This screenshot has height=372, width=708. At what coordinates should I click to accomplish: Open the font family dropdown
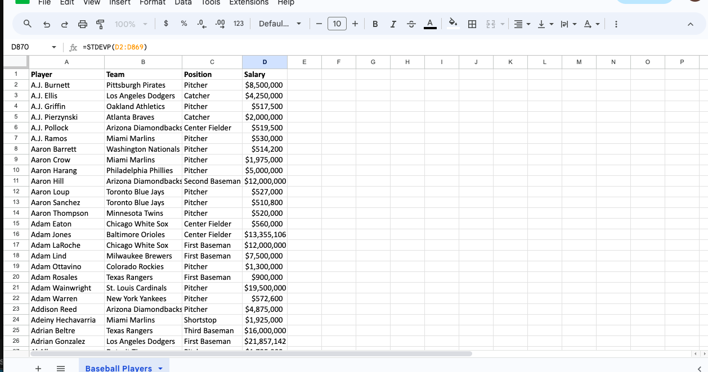click(280, 24)
